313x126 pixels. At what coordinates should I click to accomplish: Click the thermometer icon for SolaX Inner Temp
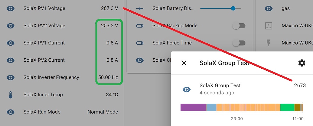[x=11, y=95]
